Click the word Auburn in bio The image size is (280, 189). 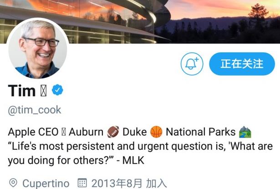(x=86, y=132)
